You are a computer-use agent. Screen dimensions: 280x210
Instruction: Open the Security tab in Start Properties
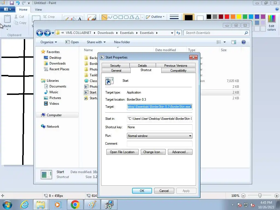click(x=115, y=66)
